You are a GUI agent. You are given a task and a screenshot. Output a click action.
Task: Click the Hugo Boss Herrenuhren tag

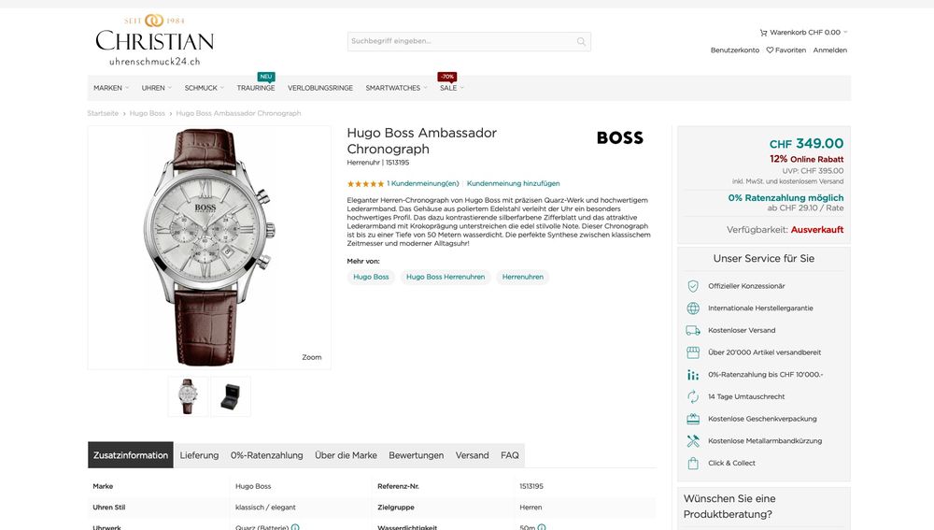[x=446, y=277]
